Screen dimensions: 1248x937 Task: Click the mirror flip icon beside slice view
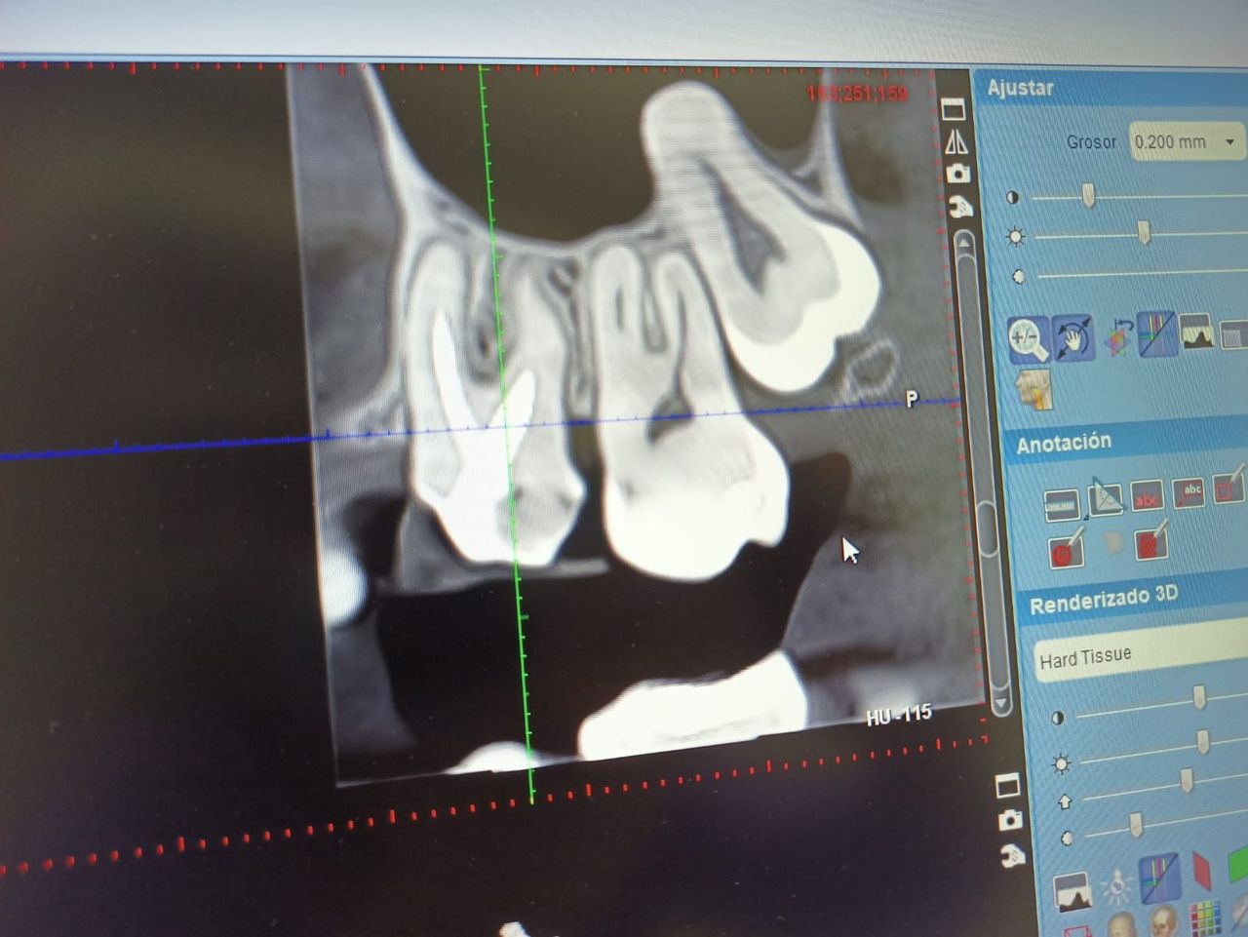pos(956,142)
